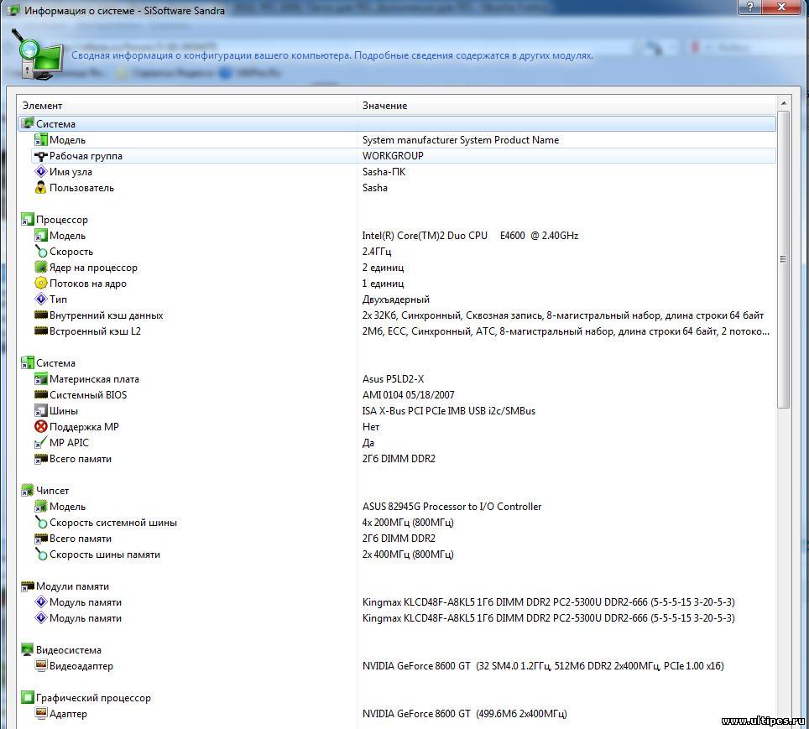809x729 pixels.
Task: Collapse the Чипсет group header
Action: pyautogui.click(x=52, y=491)
